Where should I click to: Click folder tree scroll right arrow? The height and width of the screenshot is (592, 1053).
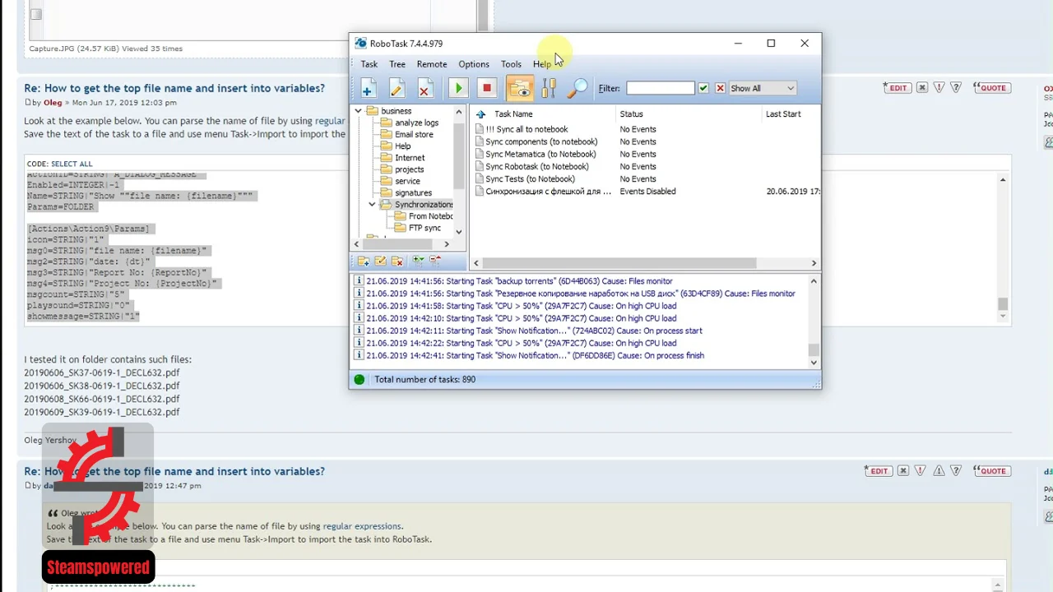pyautogui.click(x=447, y=244)
